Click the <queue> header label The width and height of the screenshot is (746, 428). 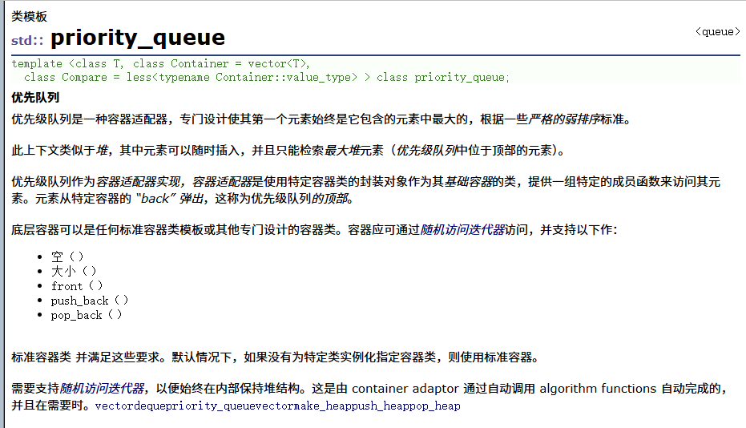coord(717,32)
